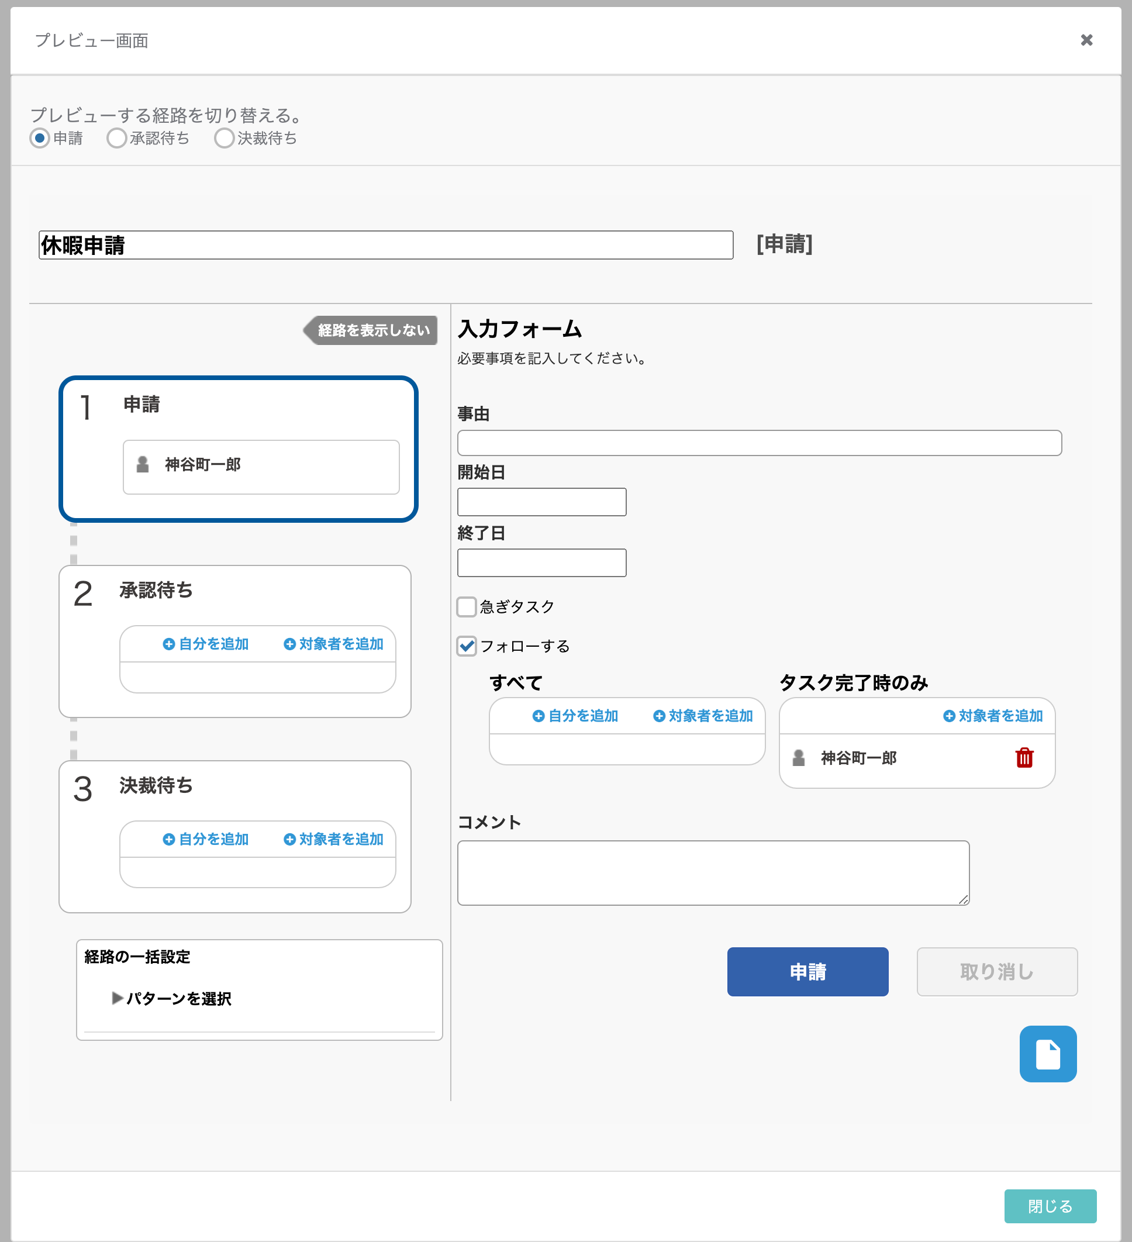Viewport: 1132px width, 1242px height.
Task: Click 対象者を追加 in 承認待ち step
Action: pyautogui.click(x=333, y=644)
